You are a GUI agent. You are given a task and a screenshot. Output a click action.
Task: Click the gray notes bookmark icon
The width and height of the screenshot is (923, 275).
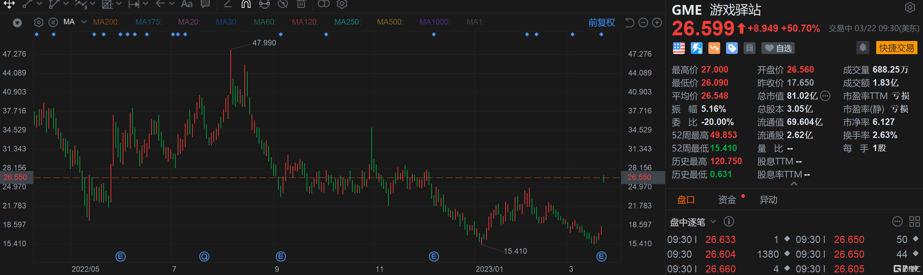[x=749, y=48]
